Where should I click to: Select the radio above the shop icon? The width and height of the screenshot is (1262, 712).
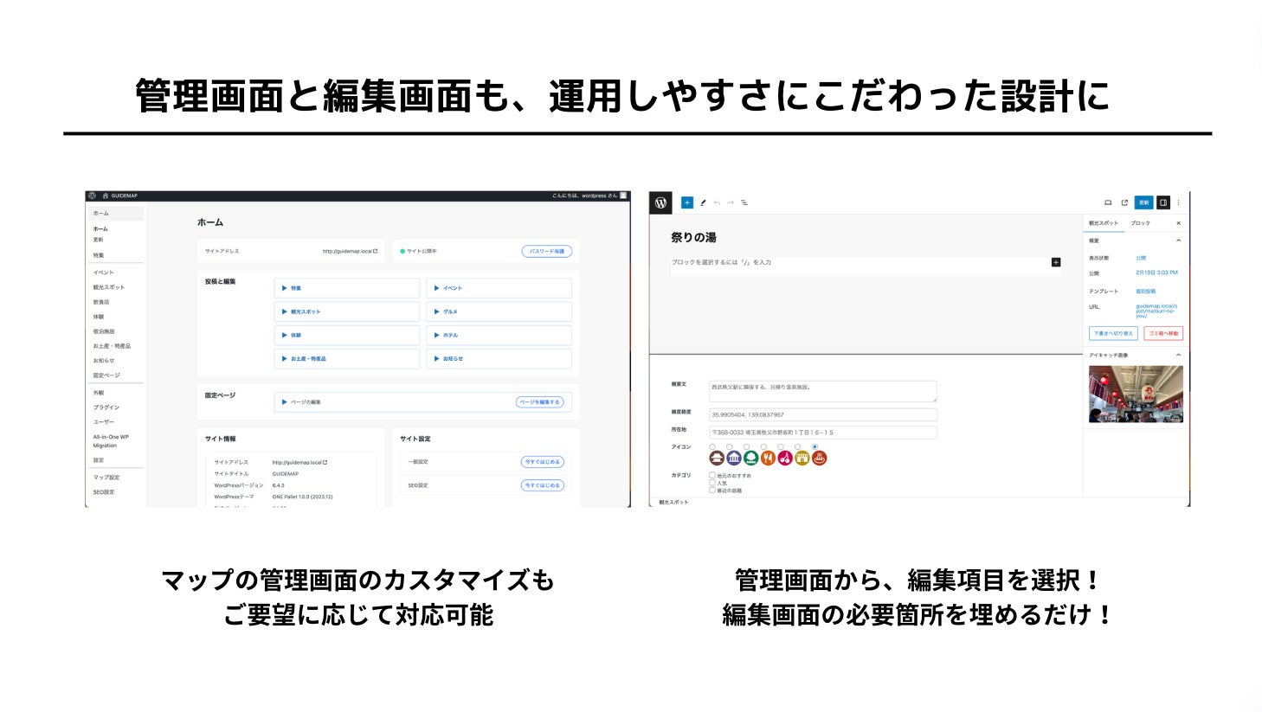(x=798, y=446)
